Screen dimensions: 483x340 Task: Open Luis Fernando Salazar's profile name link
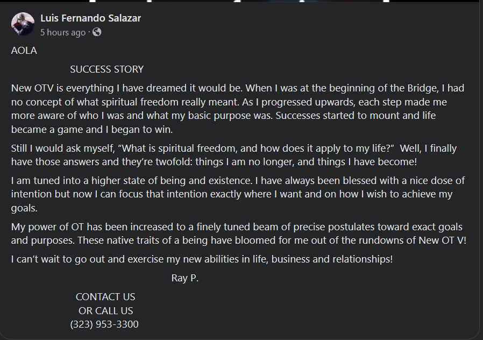pyautogui.click(x=90, y=18)
